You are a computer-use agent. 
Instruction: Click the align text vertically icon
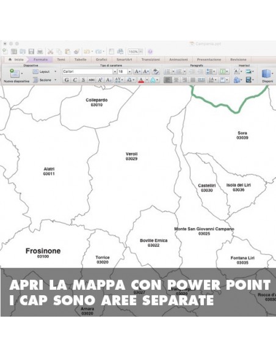coord(223,80)
